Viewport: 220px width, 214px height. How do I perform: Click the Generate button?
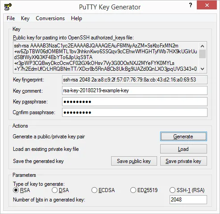pyautogui.click(x=183, y=137)
